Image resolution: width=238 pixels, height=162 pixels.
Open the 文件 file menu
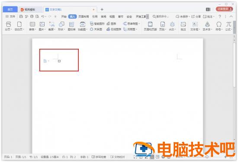pos(10,16)
